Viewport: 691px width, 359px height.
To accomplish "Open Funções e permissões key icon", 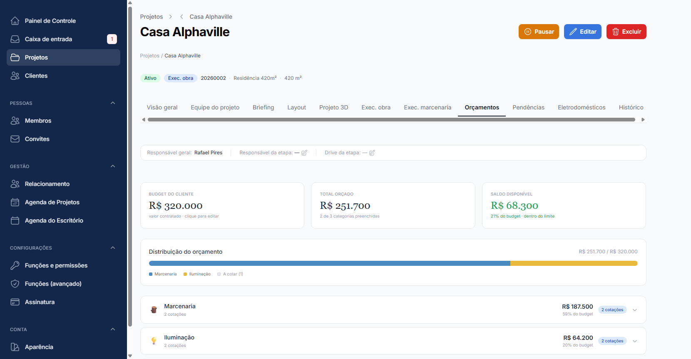I will pos(15,265).
